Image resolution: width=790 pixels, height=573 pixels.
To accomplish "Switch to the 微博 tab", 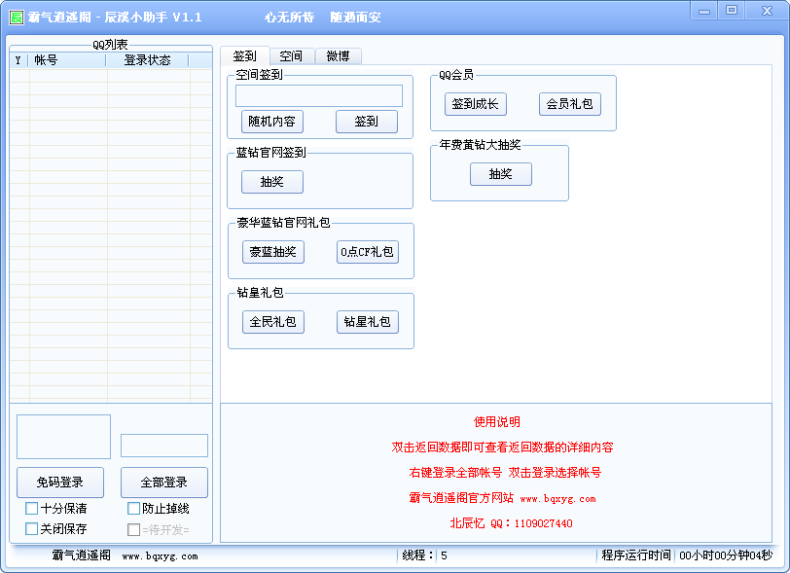I will point(338,56).
